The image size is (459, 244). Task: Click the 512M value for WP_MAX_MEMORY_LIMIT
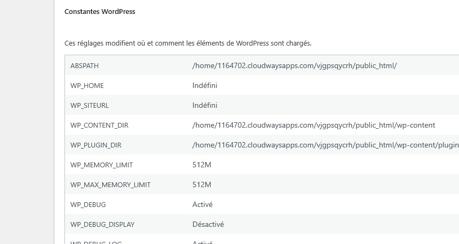202,185
